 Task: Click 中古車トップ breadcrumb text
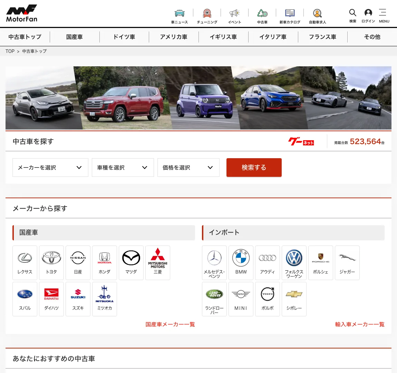tap(35, 51)
